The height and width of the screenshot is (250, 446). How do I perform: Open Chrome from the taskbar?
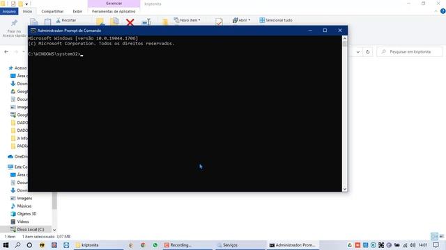click(143, 245)
